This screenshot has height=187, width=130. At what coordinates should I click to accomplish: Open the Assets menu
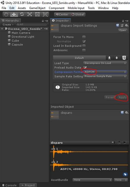[22, 8]
